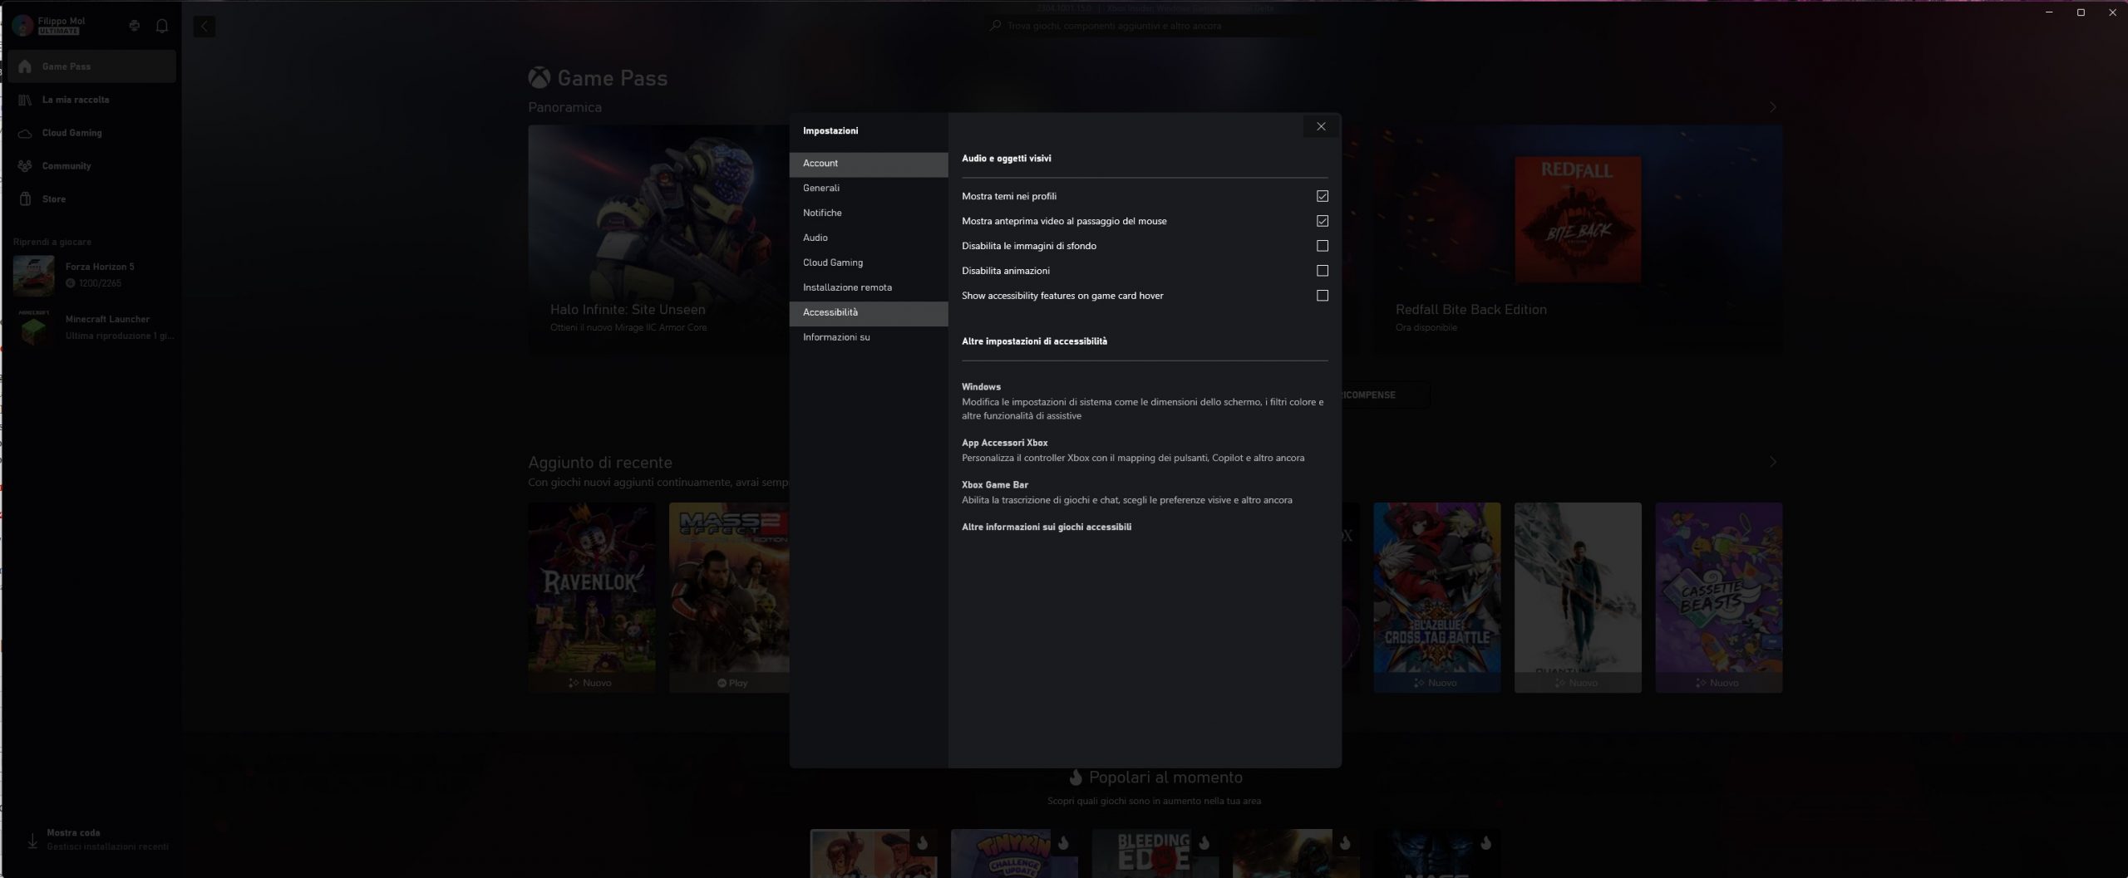Click the library books icon
Viewport: 2128px width, 878px height.
coord(25,100)
